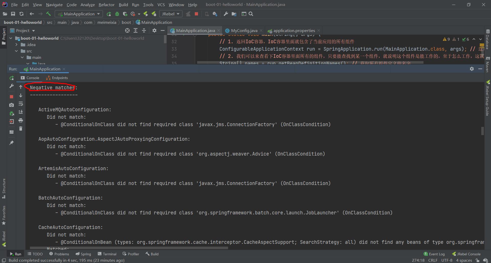491x263 pixels.
Task: Expand the .idea folder node
Action: (x=17, y=45)
